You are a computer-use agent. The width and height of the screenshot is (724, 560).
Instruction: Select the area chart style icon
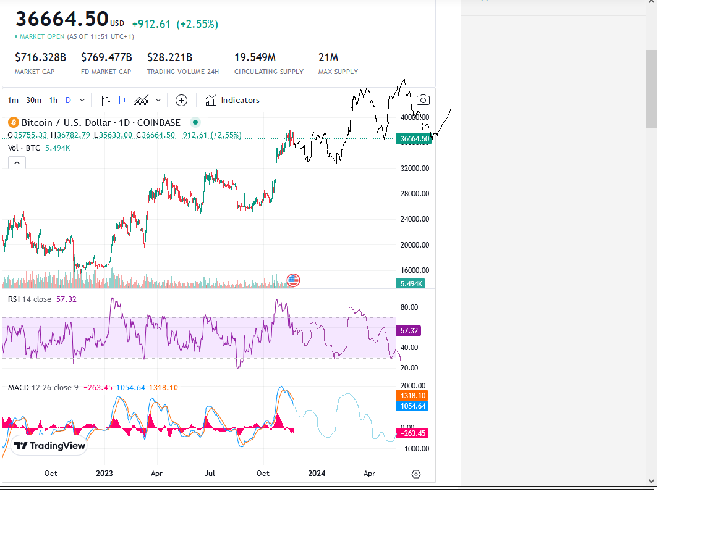[x=142, y=100]
